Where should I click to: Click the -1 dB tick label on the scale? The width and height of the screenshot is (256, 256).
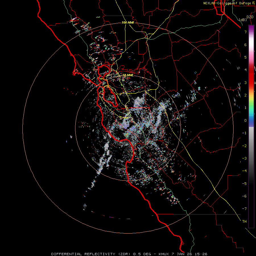[x=244, y=133]
